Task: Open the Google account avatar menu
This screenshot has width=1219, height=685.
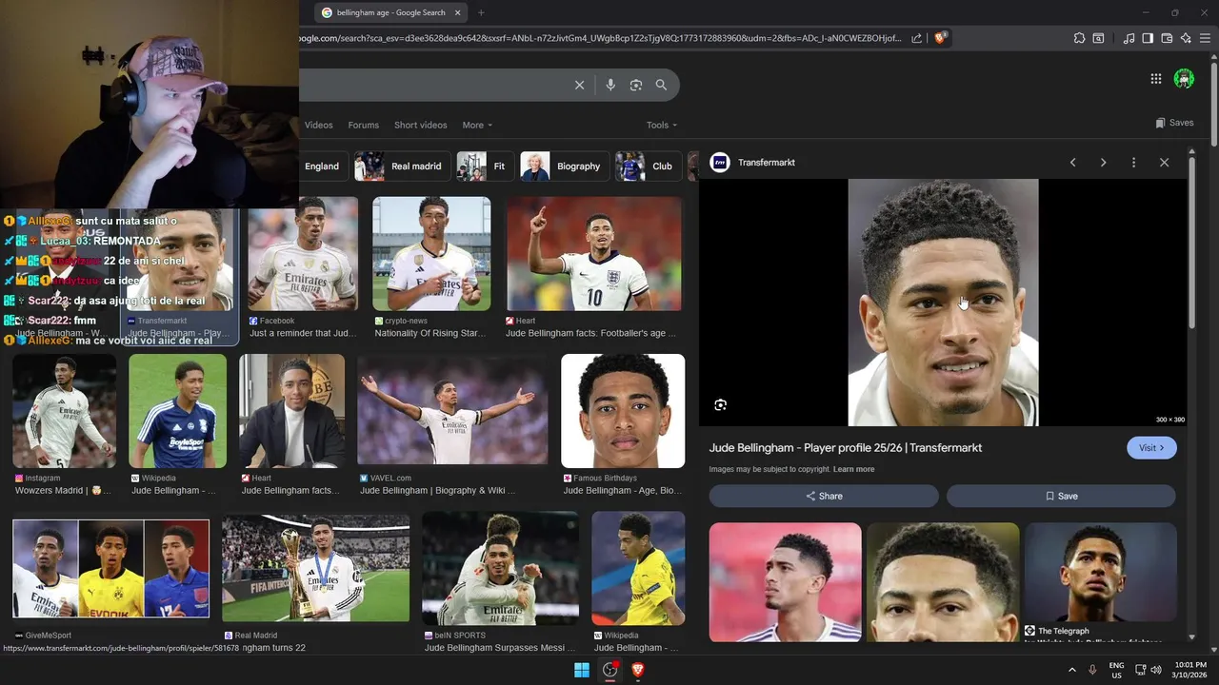Action: pos(1184,79)
